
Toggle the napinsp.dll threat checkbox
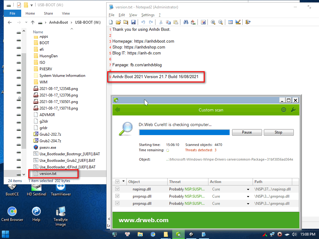click(117, 189)
